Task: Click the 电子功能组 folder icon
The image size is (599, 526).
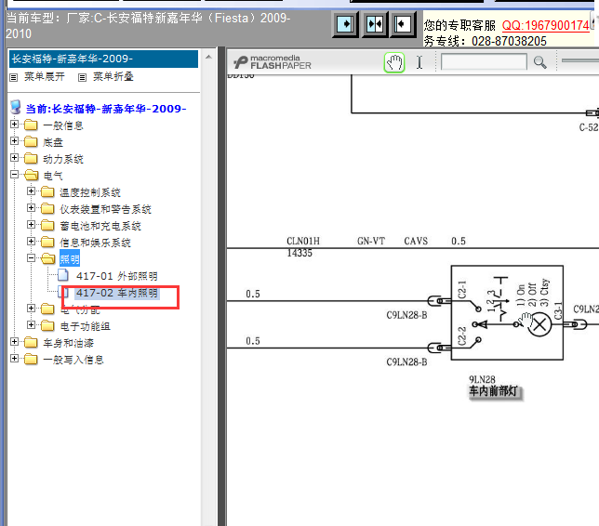Action: coord(47,325)
